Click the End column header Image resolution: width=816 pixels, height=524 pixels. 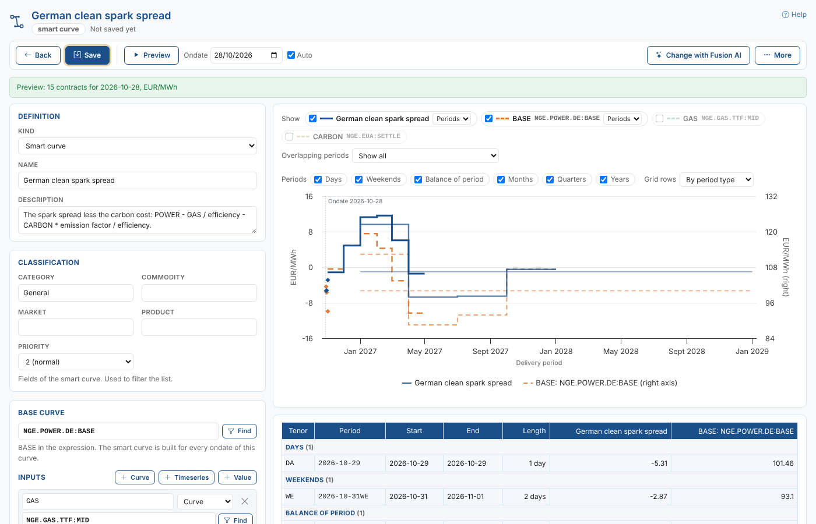click(473, 431)
